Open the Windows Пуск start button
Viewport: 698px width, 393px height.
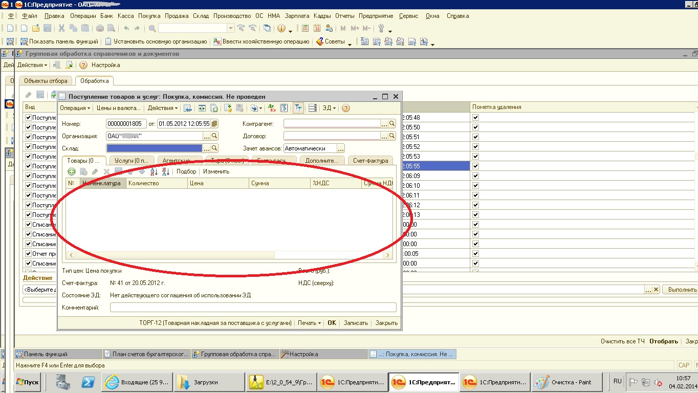pyautogui.click(x=28, y=382)
